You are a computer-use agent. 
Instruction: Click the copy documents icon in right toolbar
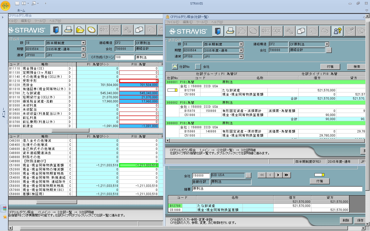click(x=301, y=31)
